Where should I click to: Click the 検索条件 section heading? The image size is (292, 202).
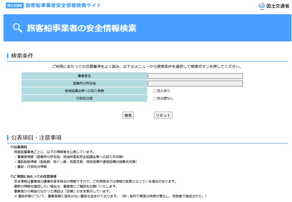click(x=22, y=56)
